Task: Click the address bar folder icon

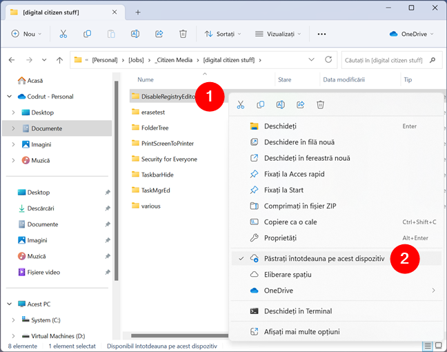Action: pyautogui.click(x=78, y=59)
